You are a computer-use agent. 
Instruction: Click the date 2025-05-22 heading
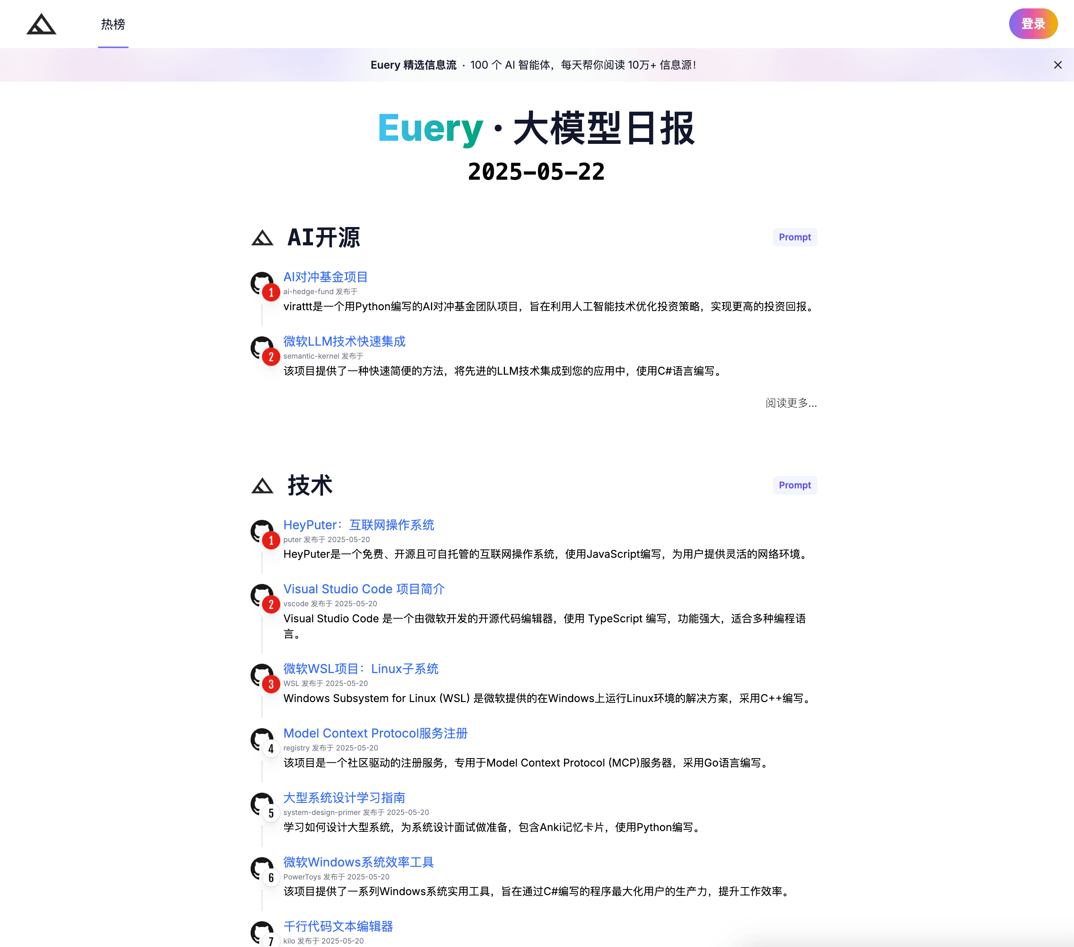(x=537, y=172)
